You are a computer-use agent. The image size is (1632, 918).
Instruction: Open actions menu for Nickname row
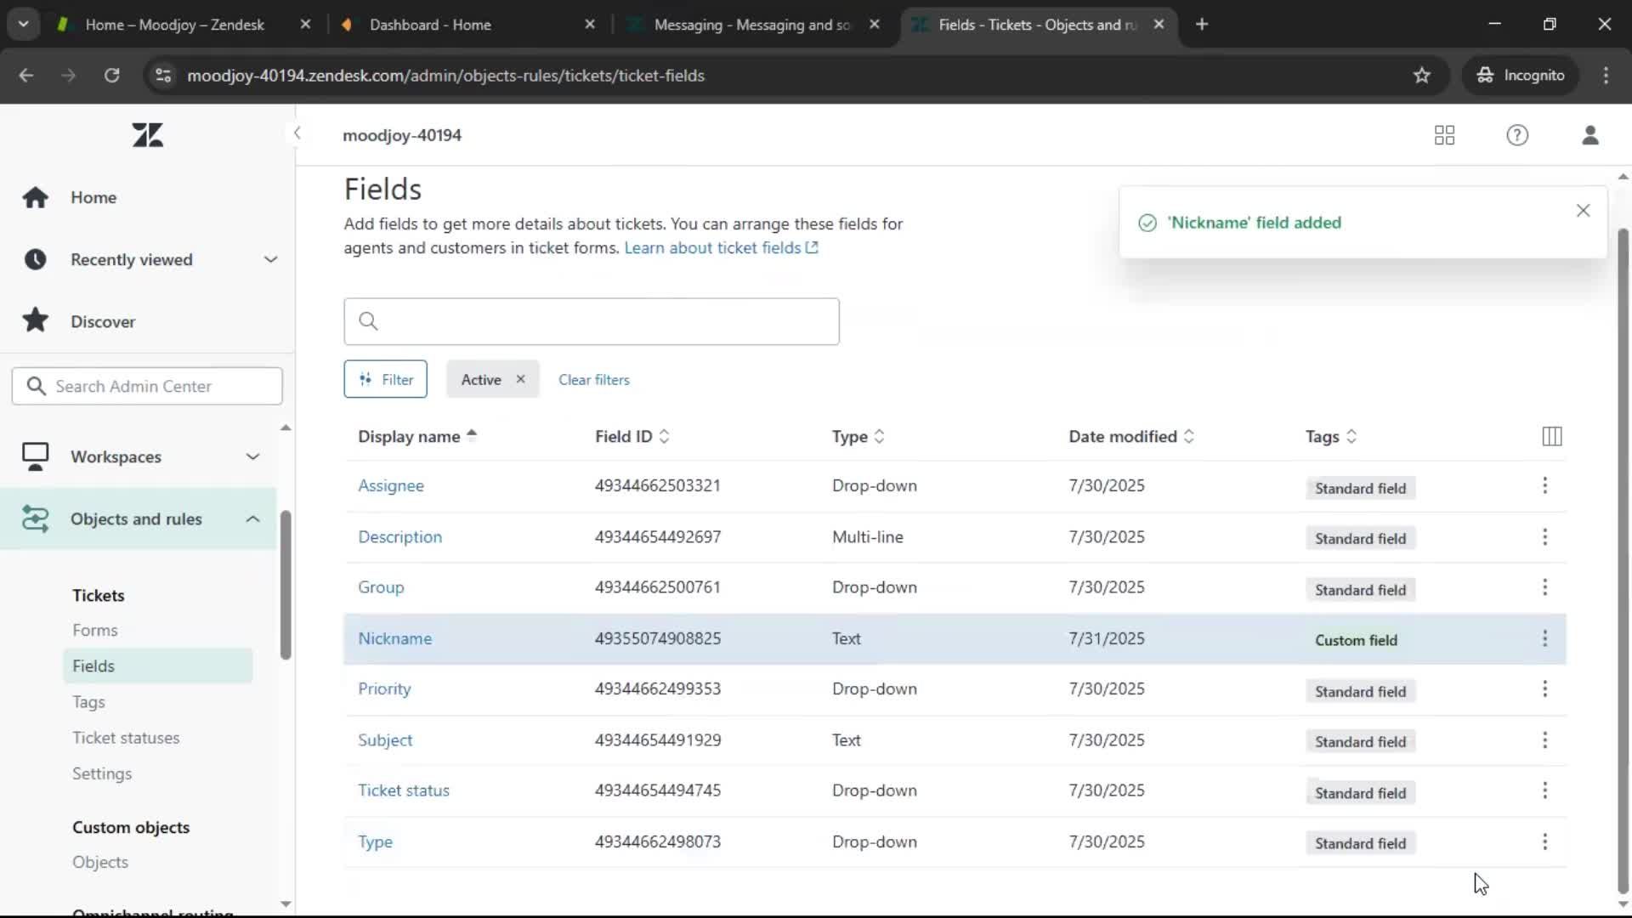click(1544, 638)
